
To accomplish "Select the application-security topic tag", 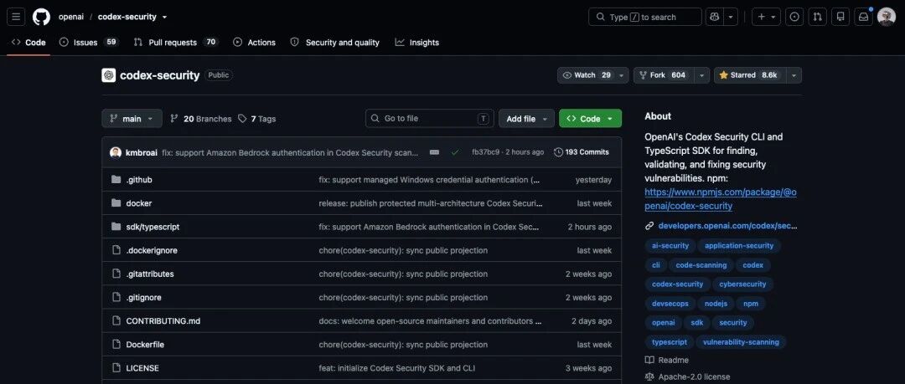I will (739, 246).
